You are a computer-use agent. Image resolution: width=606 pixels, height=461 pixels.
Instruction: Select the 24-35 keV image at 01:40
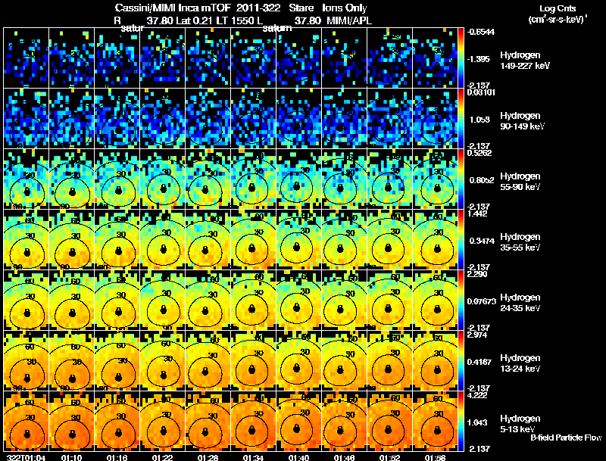pyautogui.click(x=298, y=300)
